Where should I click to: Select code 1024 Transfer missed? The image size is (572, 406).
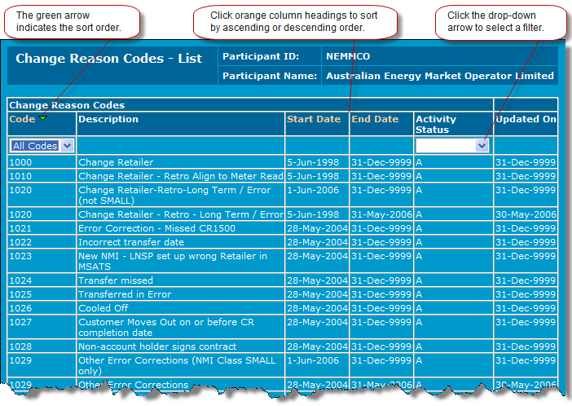point(20,280)
